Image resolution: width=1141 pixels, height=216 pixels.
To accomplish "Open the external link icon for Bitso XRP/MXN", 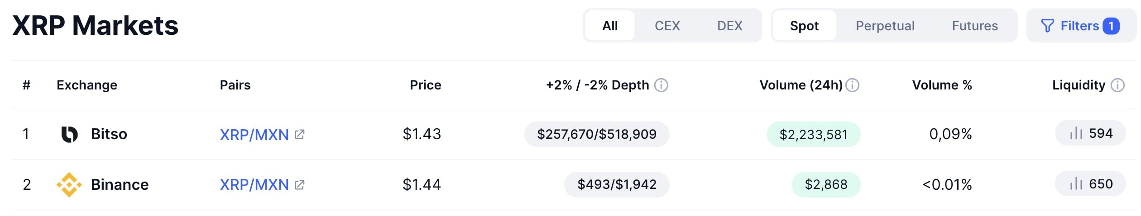I will click(299, 135).
